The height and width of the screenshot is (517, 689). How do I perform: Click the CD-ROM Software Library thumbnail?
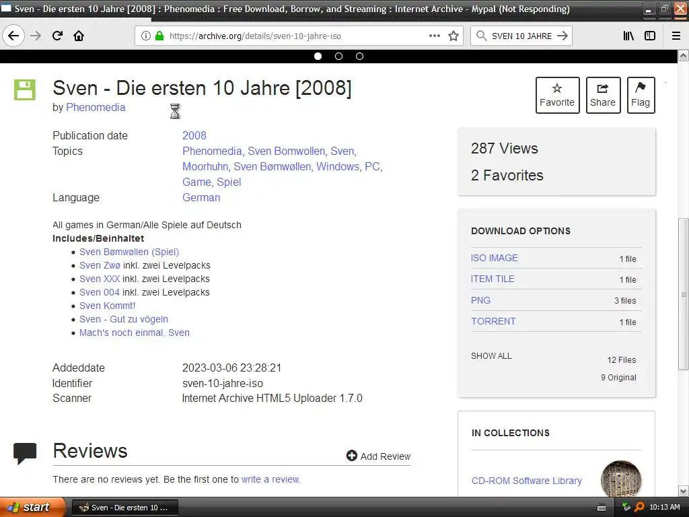[x=621, y=479]
